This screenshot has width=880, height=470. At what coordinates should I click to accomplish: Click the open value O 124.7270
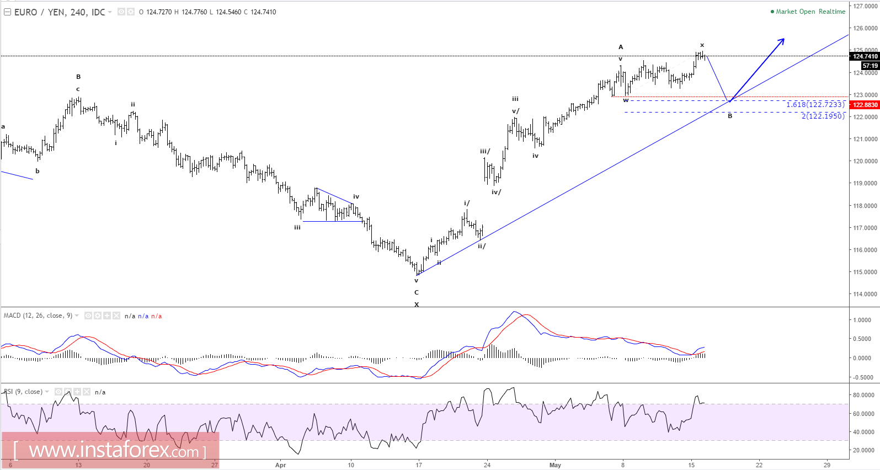pyautogui.click(x=156, y=12)
